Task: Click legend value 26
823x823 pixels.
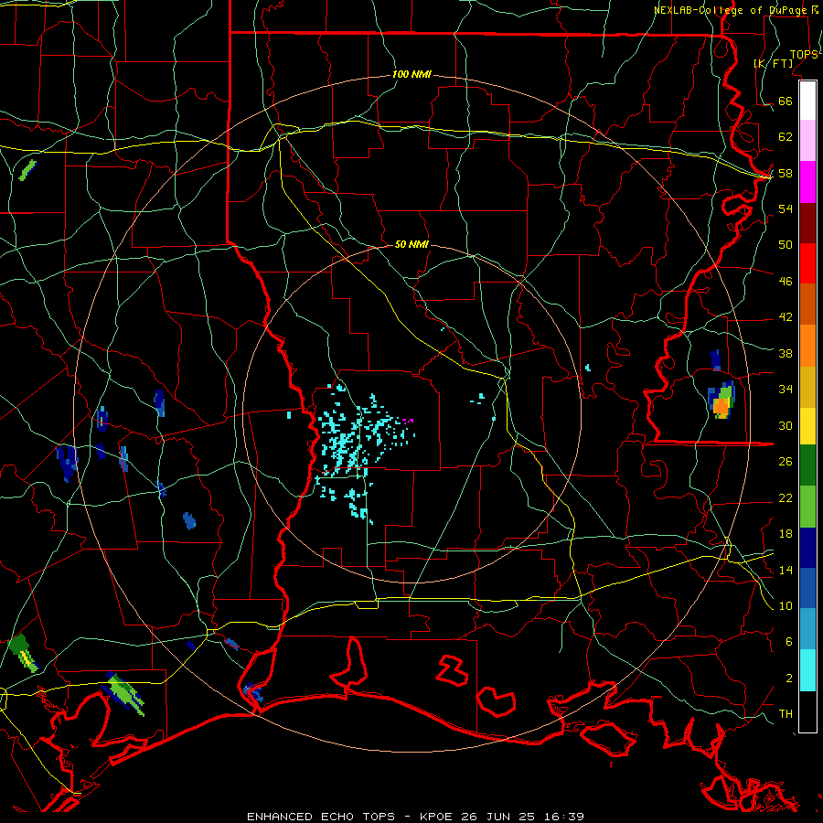Action: coord(786,462)
